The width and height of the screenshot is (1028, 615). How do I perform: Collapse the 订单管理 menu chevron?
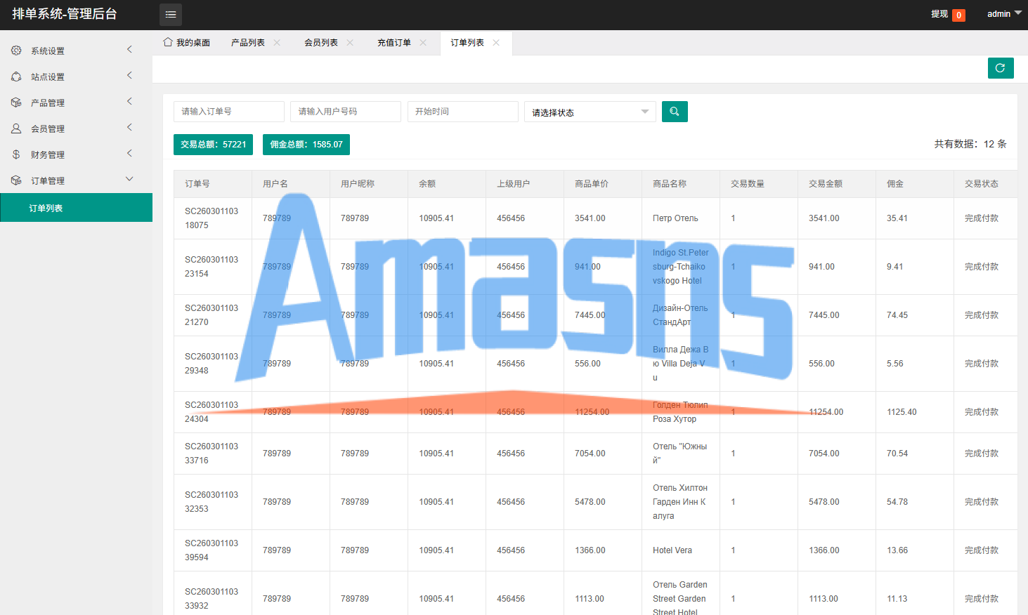pos(129,179)
